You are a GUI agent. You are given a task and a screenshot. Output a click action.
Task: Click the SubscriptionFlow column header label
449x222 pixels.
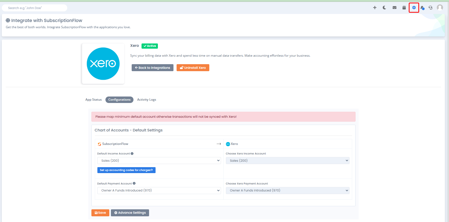point(115,144)
